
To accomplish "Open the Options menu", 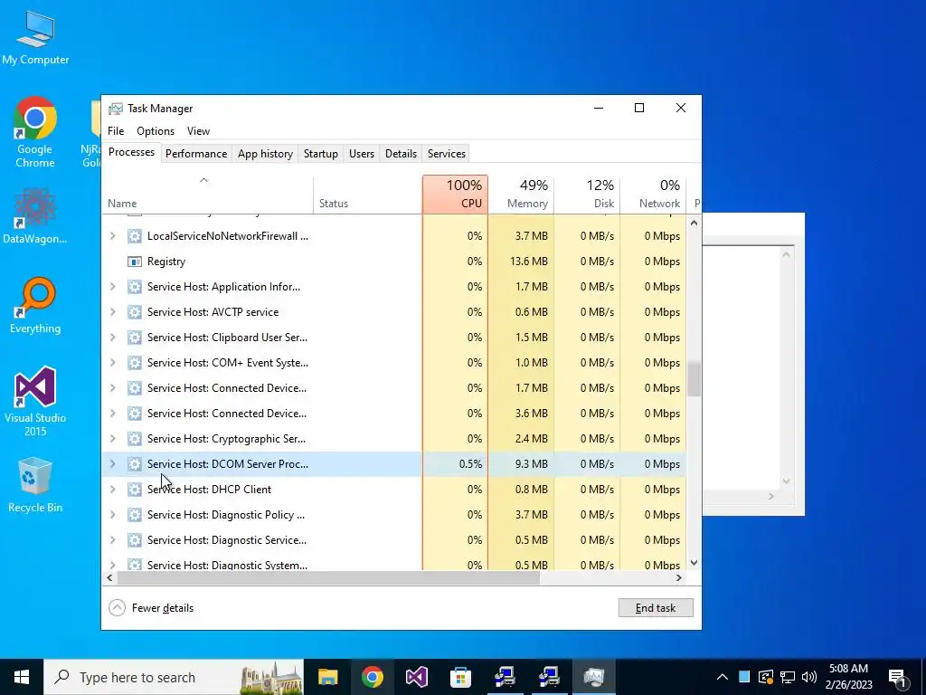I will point(156,131).
